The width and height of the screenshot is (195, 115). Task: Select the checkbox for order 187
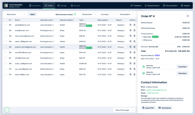point(6,25)
